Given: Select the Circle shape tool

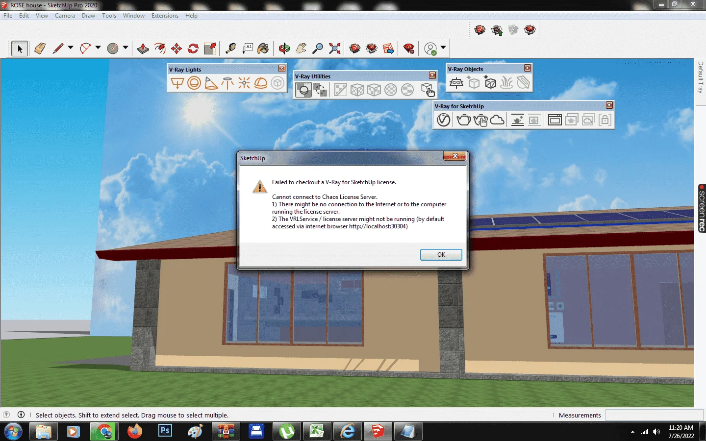Looking at the screenshot, I should click(x=113, y=48).
